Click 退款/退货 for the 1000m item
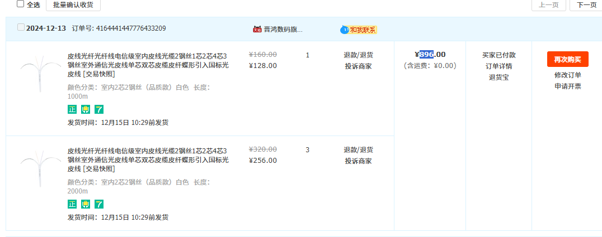602x237 pixels. [359, 55]
